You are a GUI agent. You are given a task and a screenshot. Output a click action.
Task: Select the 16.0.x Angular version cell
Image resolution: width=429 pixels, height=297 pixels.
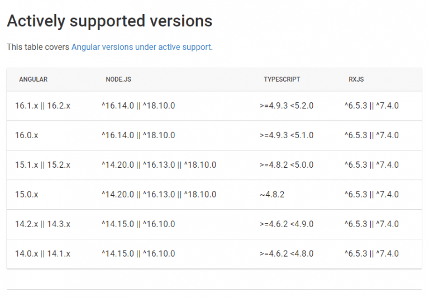coord(27,135)
